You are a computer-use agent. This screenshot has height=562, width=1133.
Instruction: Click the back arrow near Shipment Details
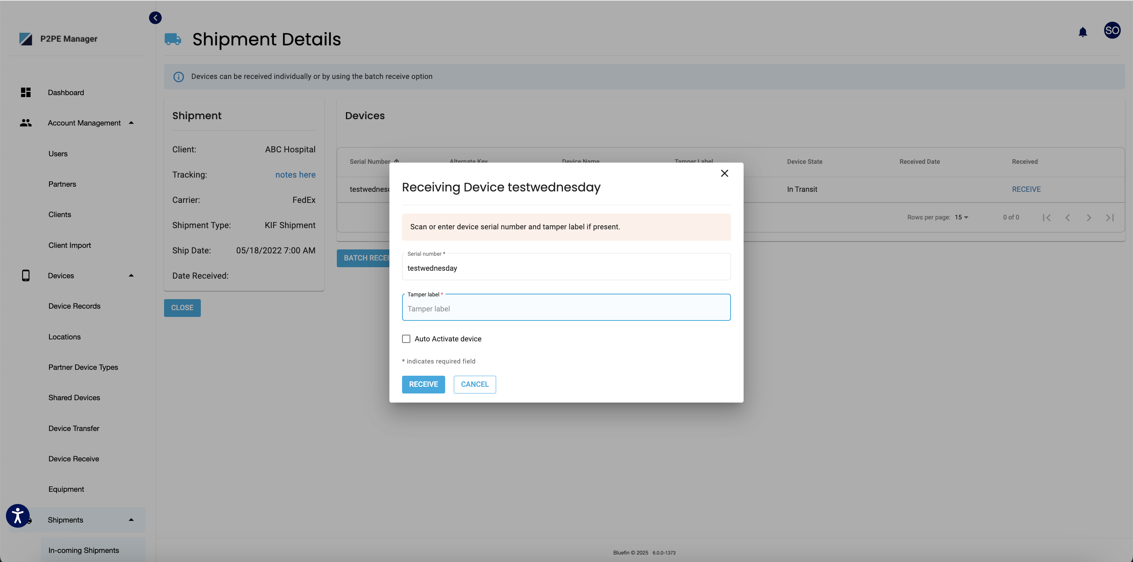coord(155,17)
